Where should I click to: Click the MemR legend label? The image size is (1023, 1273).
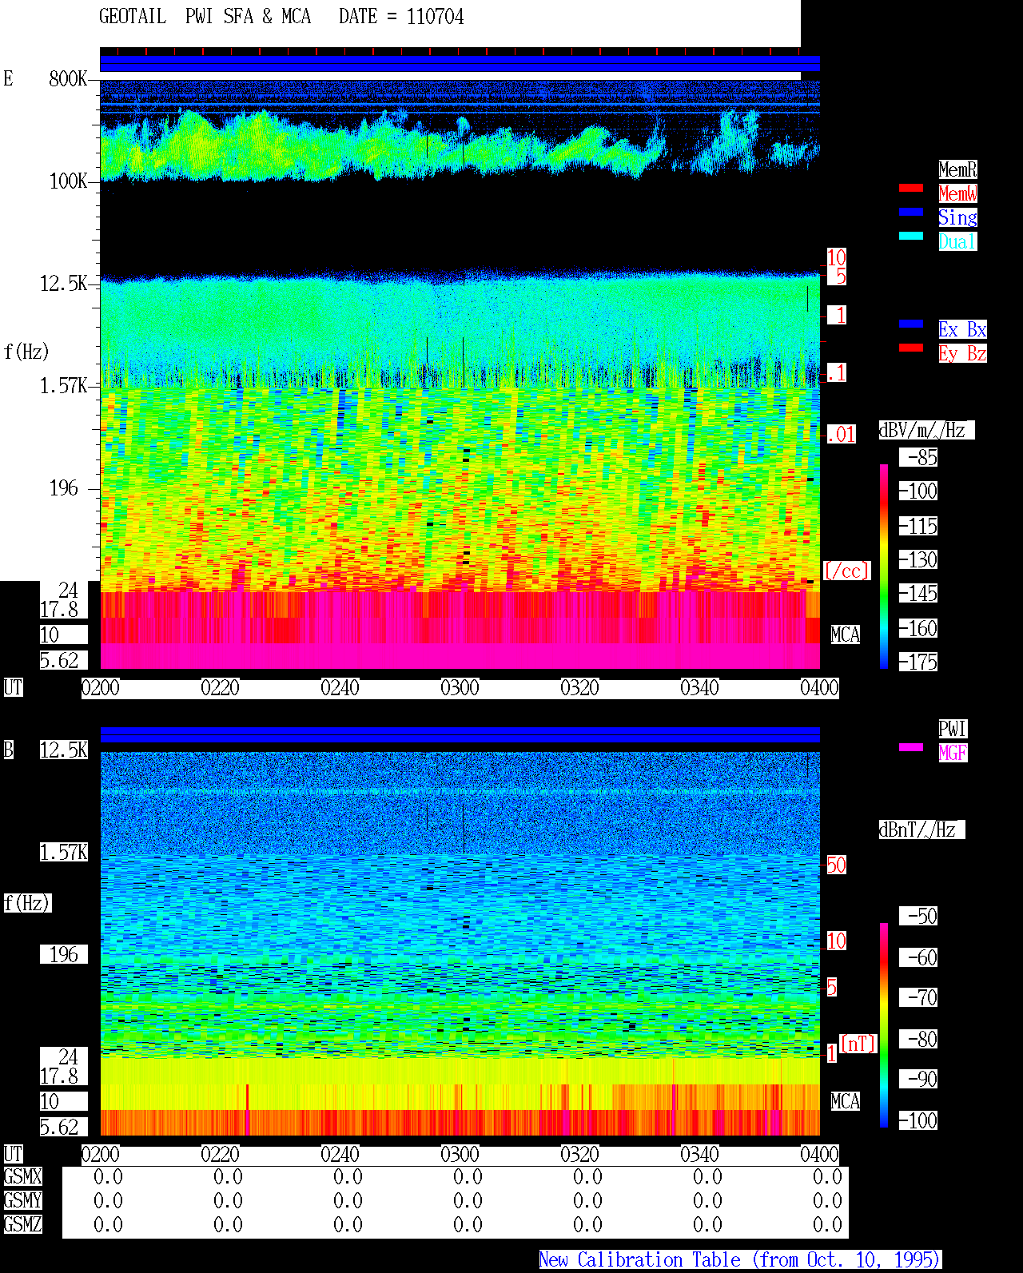point(957,169)
